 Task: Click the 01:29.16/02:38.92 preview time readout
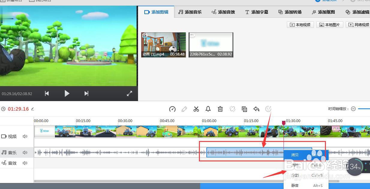tap(17, 94)
